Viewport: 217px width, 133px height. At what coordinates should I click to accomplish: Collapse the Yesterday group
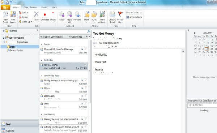42,60
